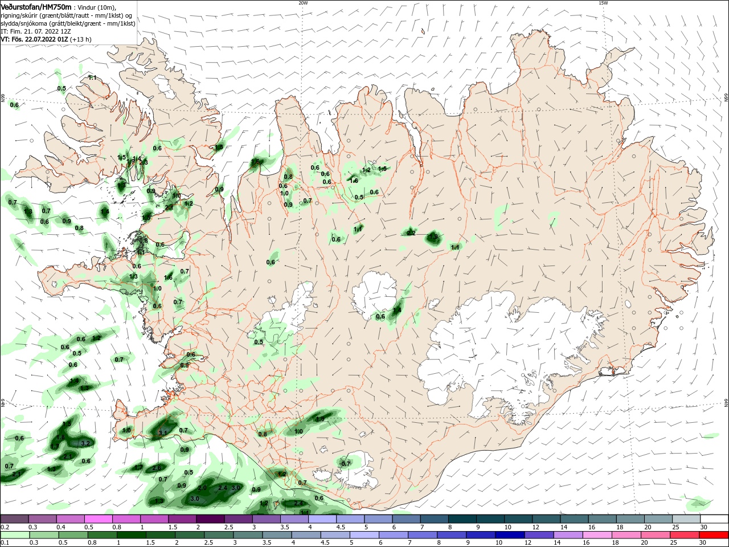The image size is (729, 547).
Task: Click the 3.2 precipitation value on the map
Action: (x=85, y=443)
